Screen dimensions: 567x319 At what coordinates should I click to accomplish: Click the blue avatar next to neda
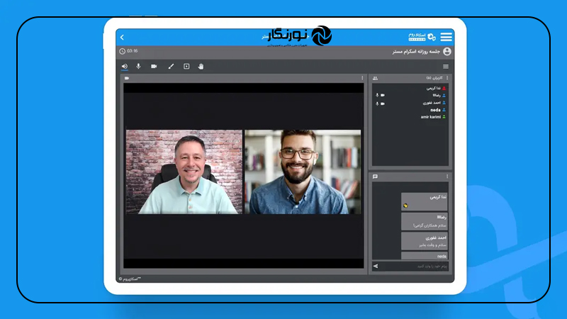pos(444,110)
